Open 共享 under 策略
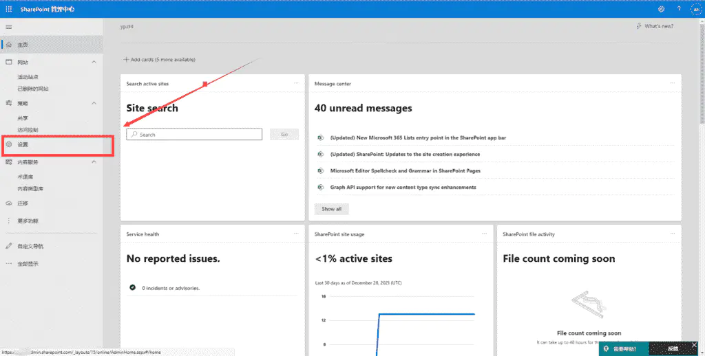 (x=23, y=118)
